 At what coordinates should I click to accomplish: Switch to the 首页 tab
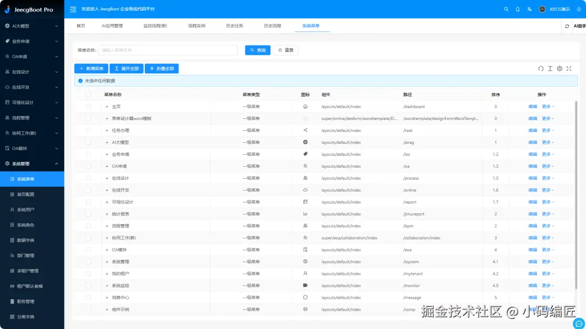[81, 26]
